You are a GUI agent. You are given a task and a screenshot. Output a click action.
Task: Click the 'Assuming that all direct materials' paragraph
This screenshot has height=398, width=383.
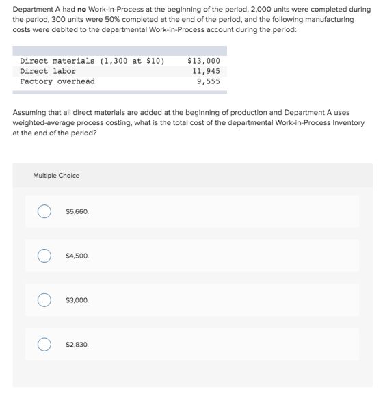click(x=189, y=122)
